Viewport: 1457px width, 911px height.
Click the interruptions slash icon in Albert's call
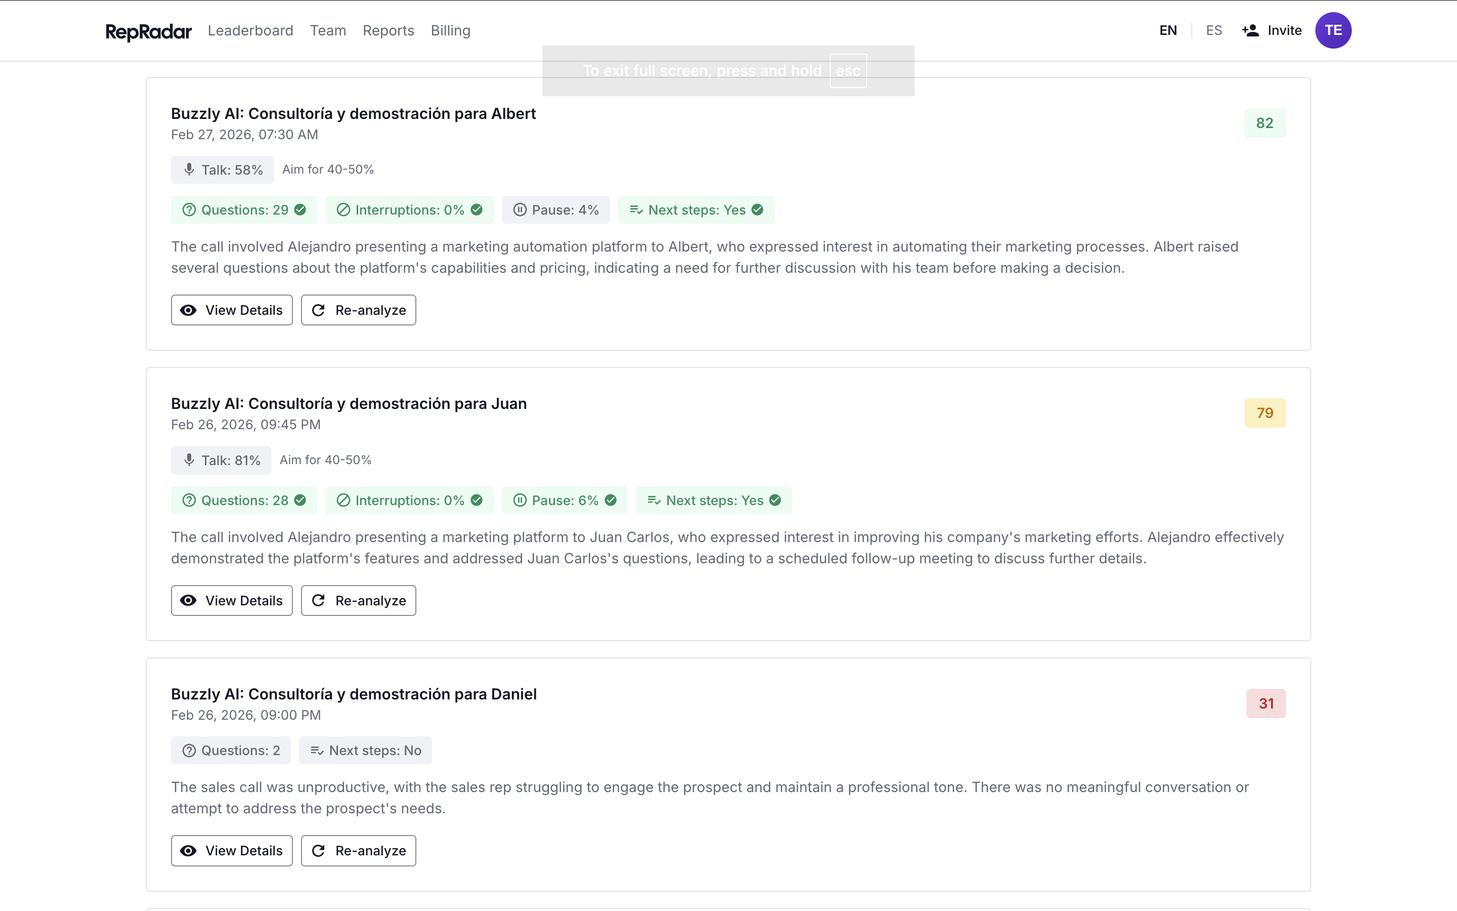(343, 209)
